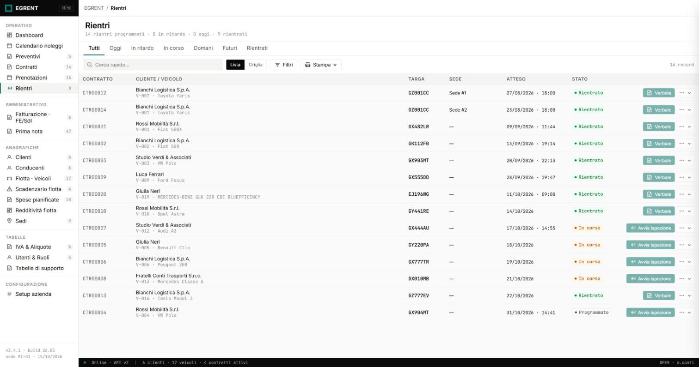Focus the Cerca rapido search field
The width and height of the screenshot is (699, 367).
(153, 65)
